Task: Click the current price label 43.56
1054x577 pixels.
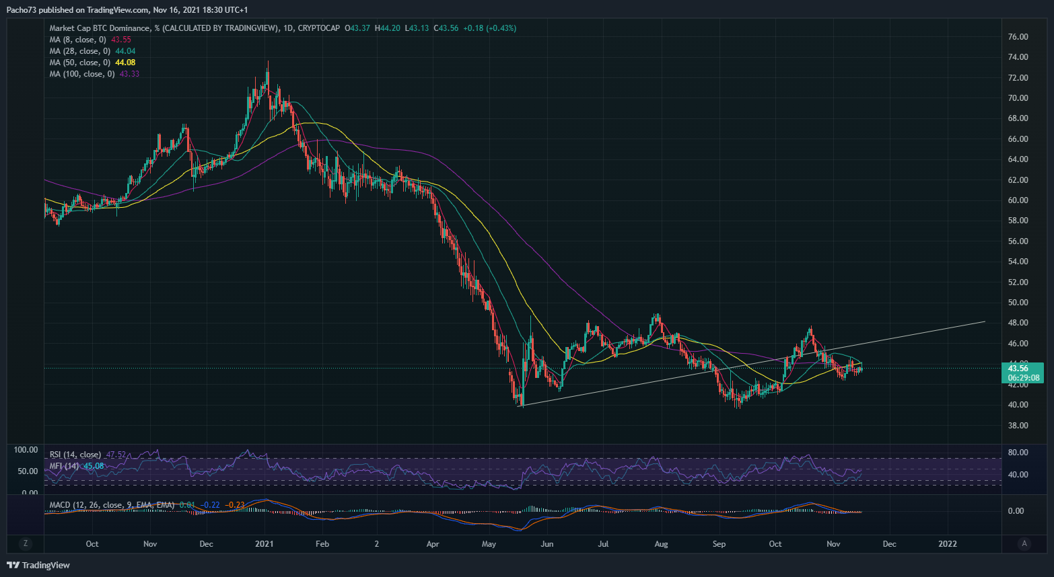Action: pos(1018,368)
